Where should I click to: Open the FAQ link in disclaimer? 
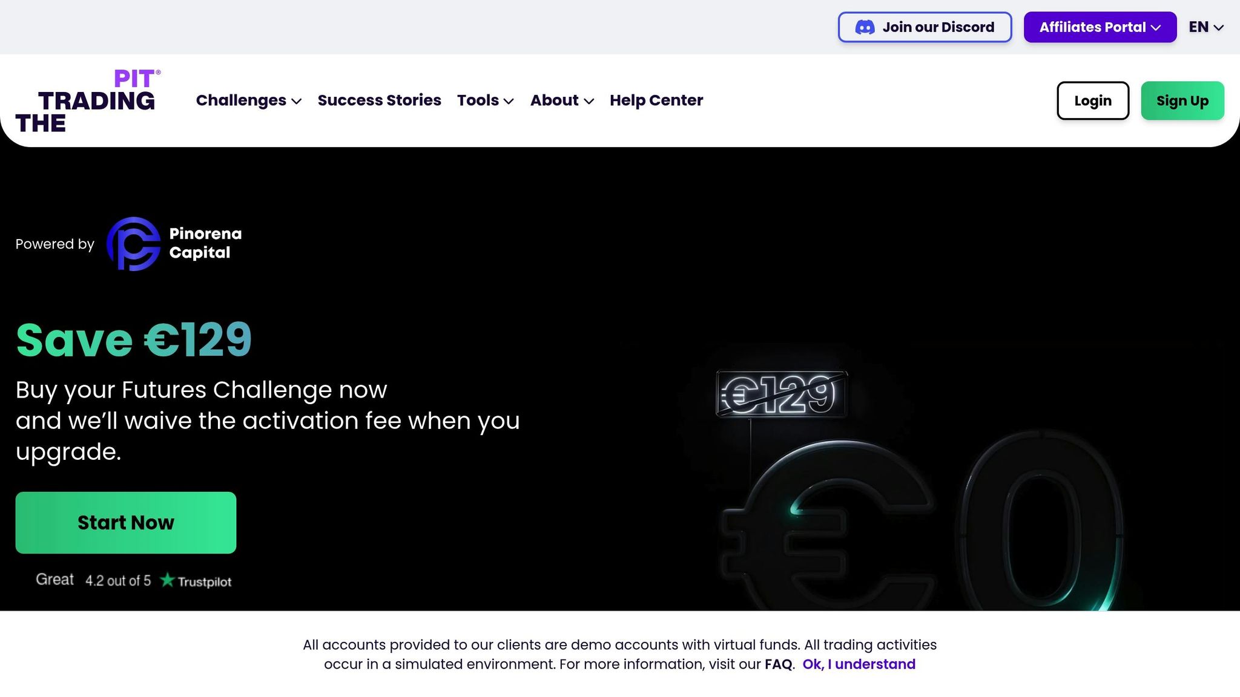pos(778,664)
